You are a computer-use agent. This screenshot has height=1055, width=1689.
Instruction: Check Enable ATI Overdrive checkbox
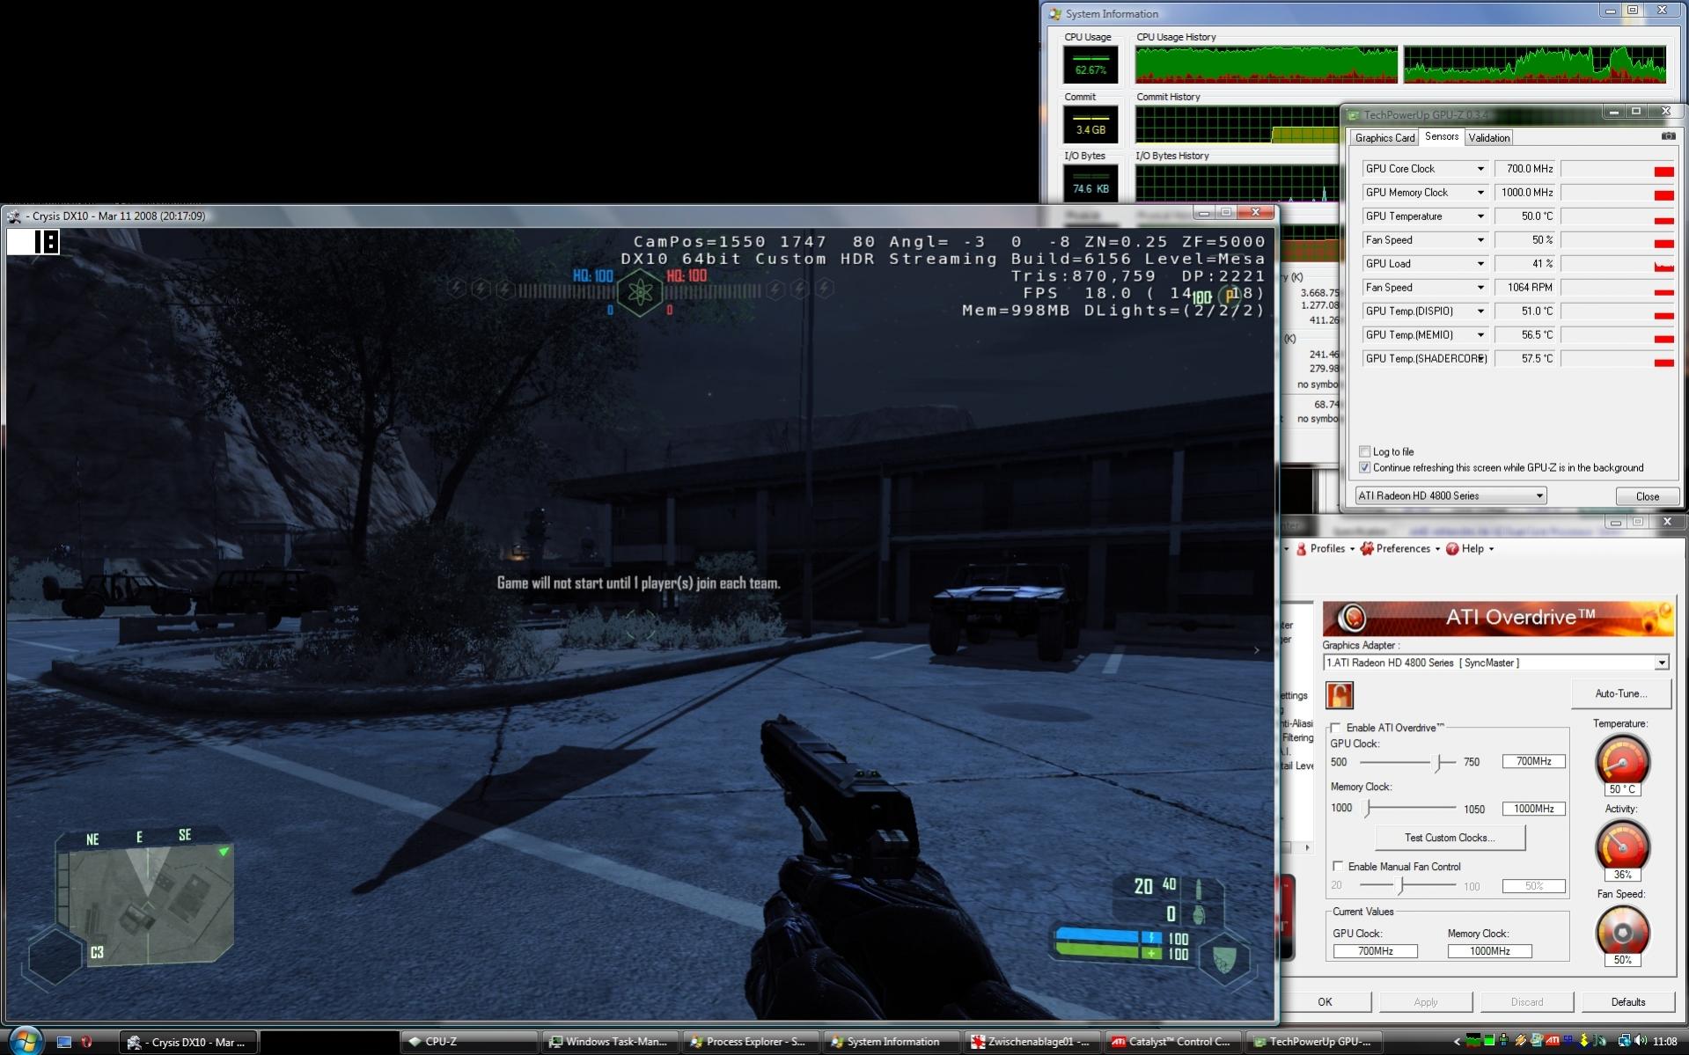pos(1336,728)
